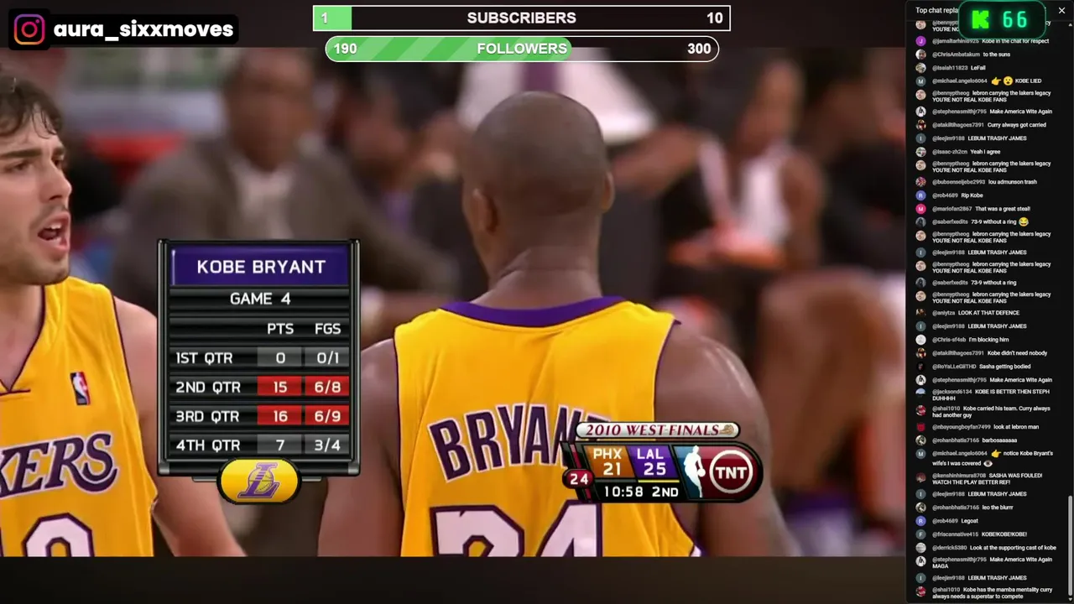
Task: Click username @friscannative415
Action: point(956,534)
